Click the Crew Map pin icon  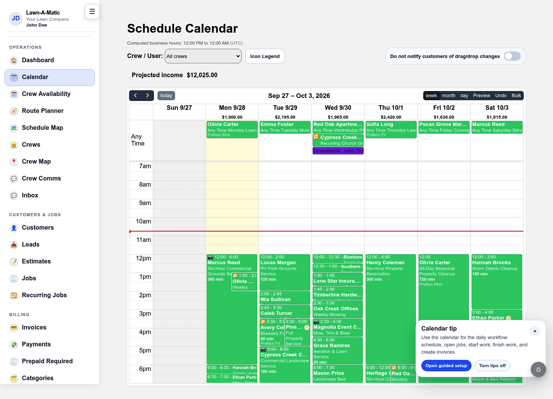14,162
